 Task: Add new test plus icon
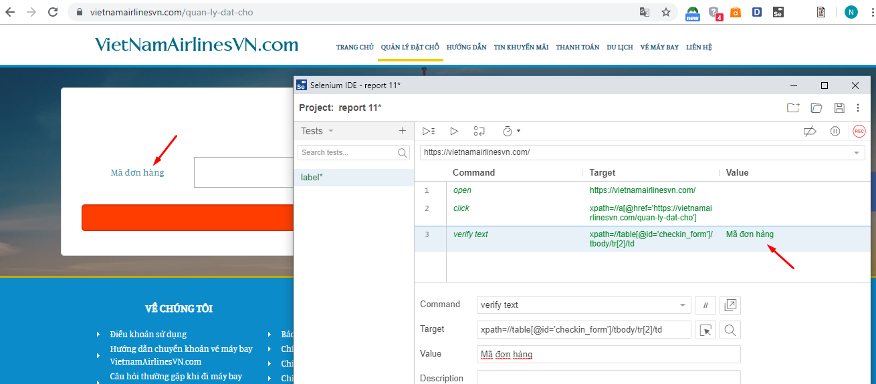pos(403,131)
